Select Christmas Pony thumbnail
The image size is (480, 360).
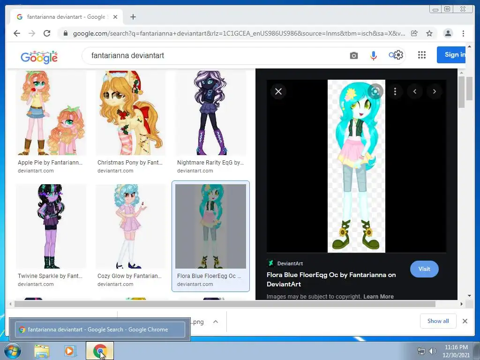click(131, 113)
